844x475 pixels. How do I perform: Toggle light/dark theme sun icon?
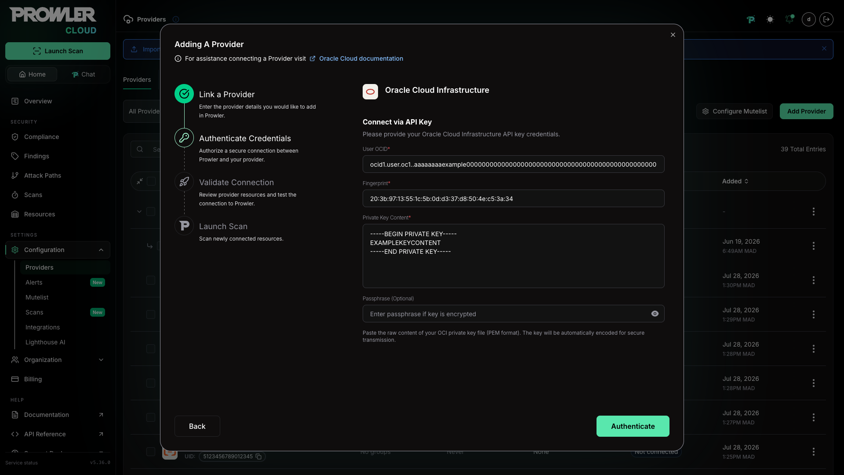(x=770, y=19)
